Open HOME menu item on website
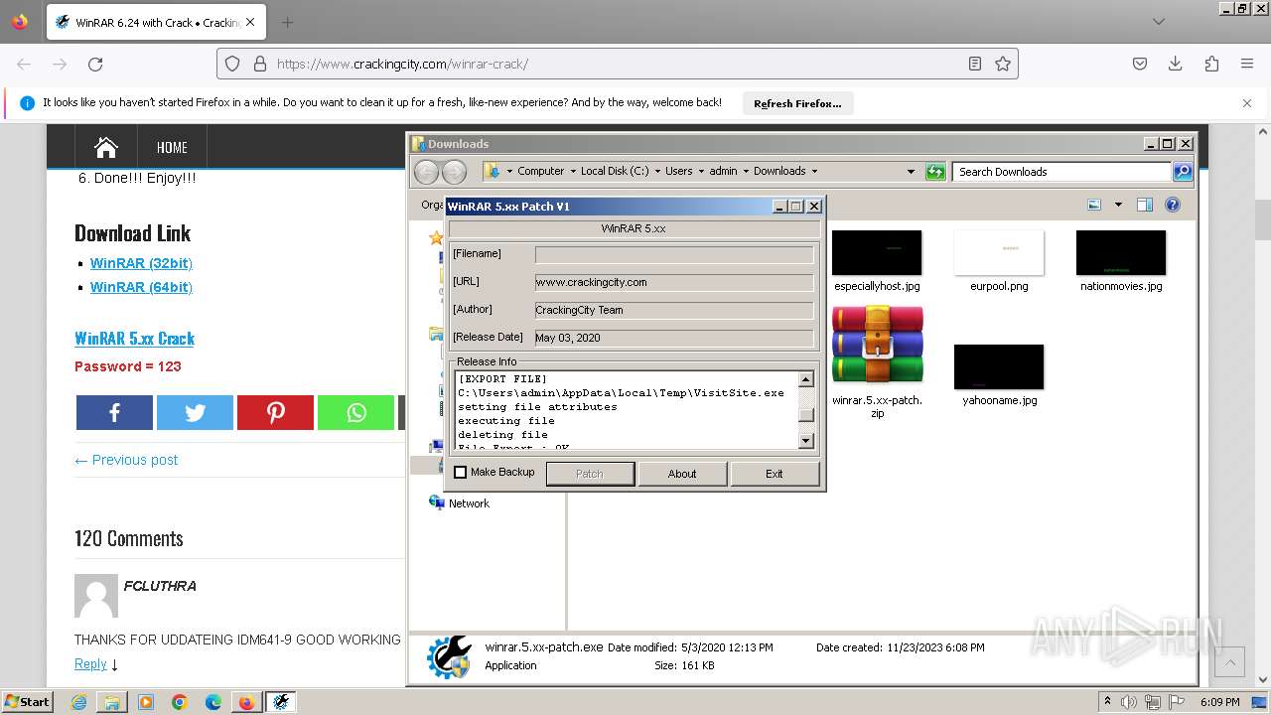The image size is (1271, 715). point(172,147)
